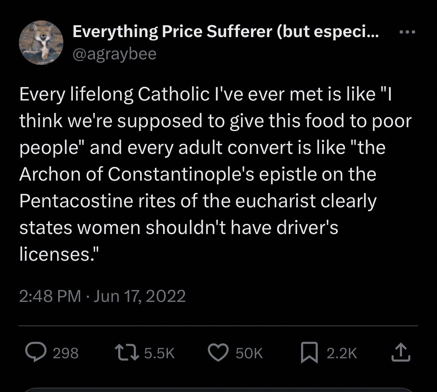The height and width of the screenshot is (392, 437).
Task: View the 50K likes count
Action: (x=249, y=353)
